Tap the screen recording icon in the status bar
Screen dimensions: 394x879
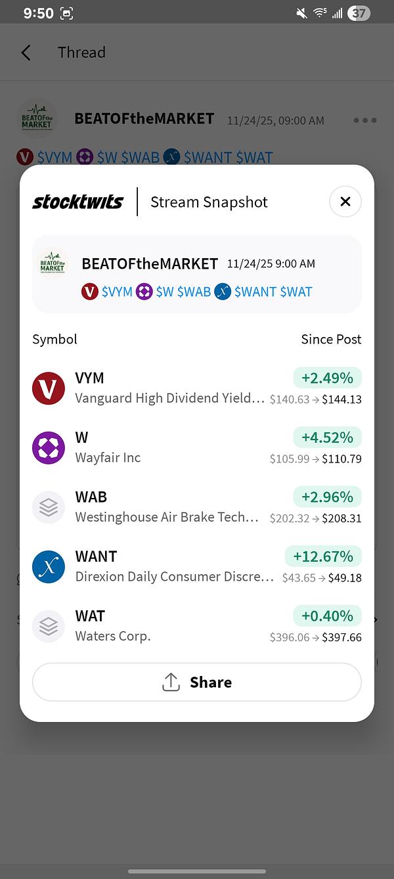click(x=66, y=12)
